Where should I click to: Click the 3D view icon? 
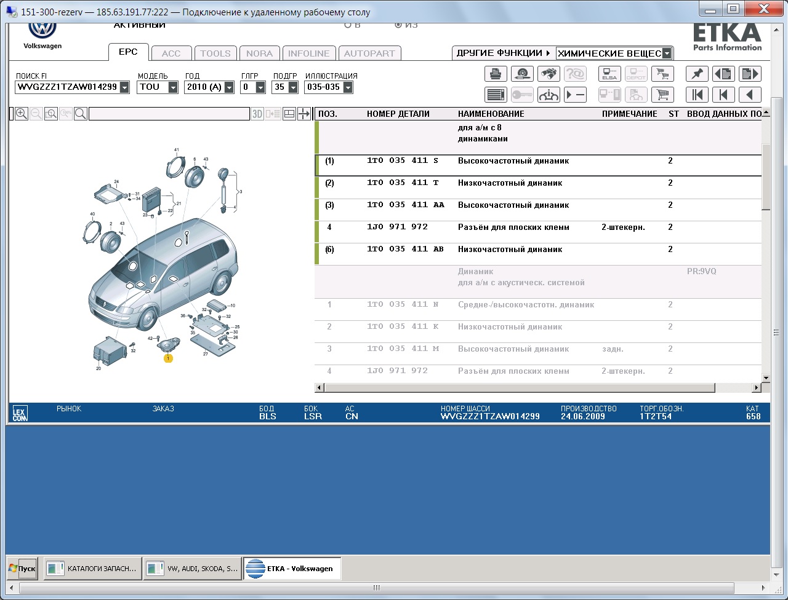click(257, 114)
